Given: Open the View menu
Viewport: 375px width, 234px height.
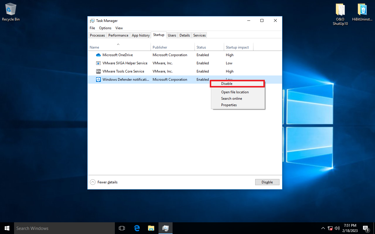Looking at the screenshot, I should pos(119,28).
